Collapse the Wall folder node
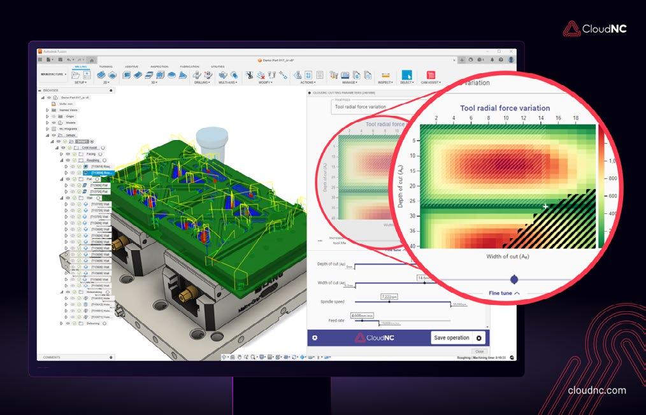Screen dimensions: 646x415 (x=62, y=198)
